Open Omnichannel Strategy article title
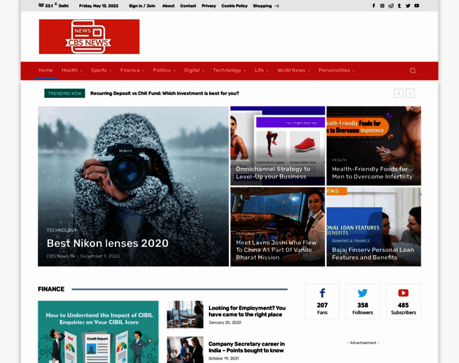Image resolution: width=459 pixels, height=363 pixels. tap(272, 172)
